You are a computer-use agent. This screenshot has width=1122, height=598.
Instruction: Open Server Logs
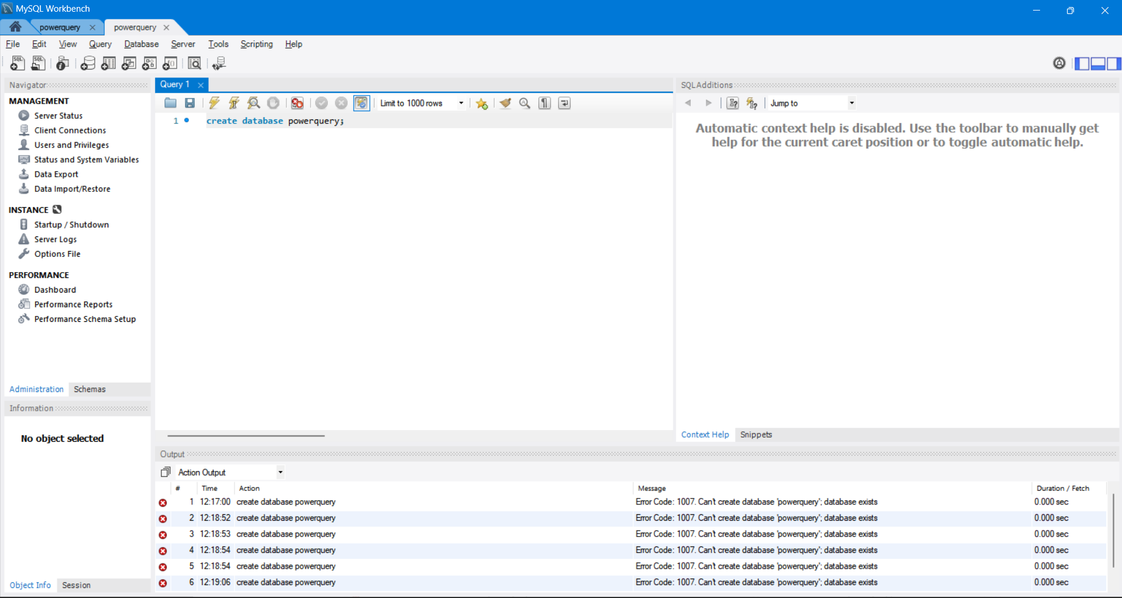(x=55, y=239)
